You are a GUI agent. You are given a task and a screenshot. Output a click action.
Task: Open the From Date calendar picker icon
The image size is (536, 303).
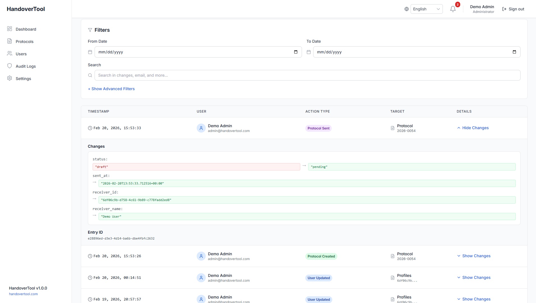(x=296, y=52)
